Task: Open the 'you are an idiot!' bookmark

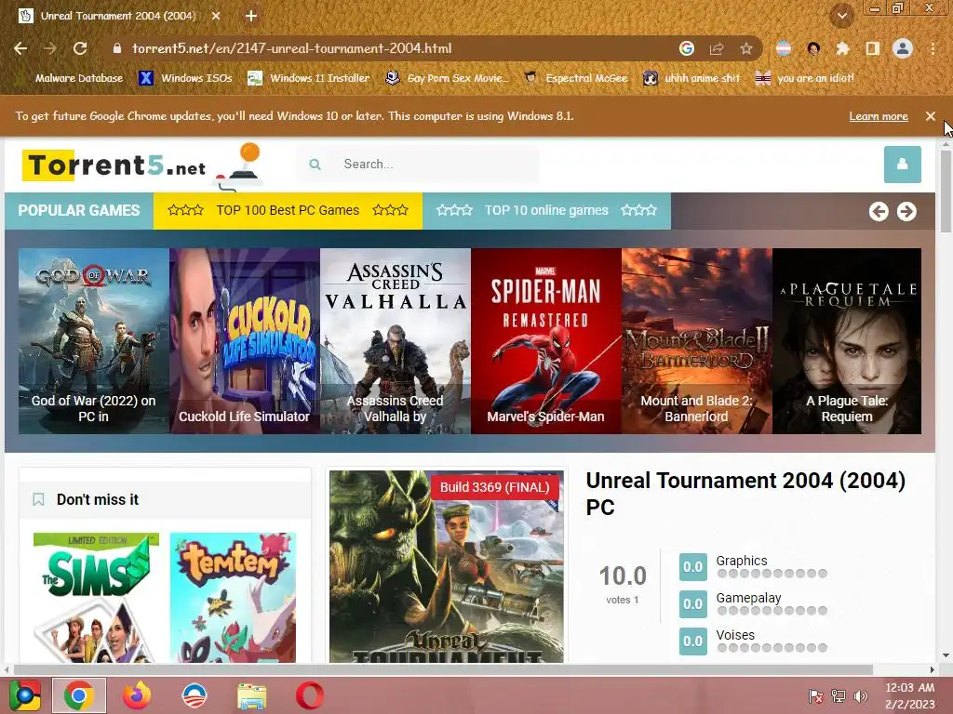Action: point(804,78)
